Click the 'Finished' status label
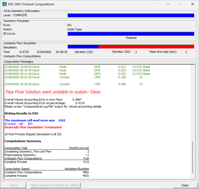This screenshot has height=189, width=199. coord(131,38)
